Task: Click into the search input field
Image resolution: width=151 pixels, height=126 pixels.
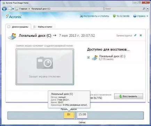Action: pyautogui.click(x=123, y=9)
